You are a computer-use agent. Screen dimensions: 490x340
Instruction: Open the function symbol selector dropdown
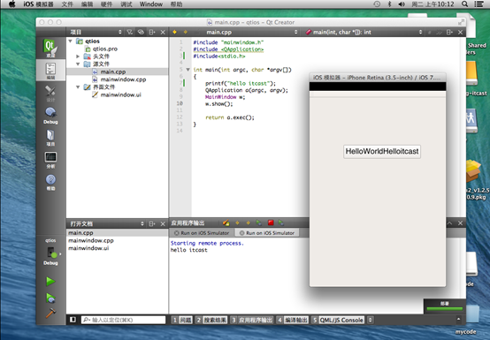coord(420,32)
